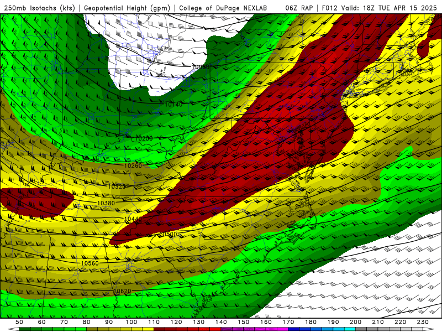
Task: Click the 230 value on the color scale
Action: tap(423, 322)
